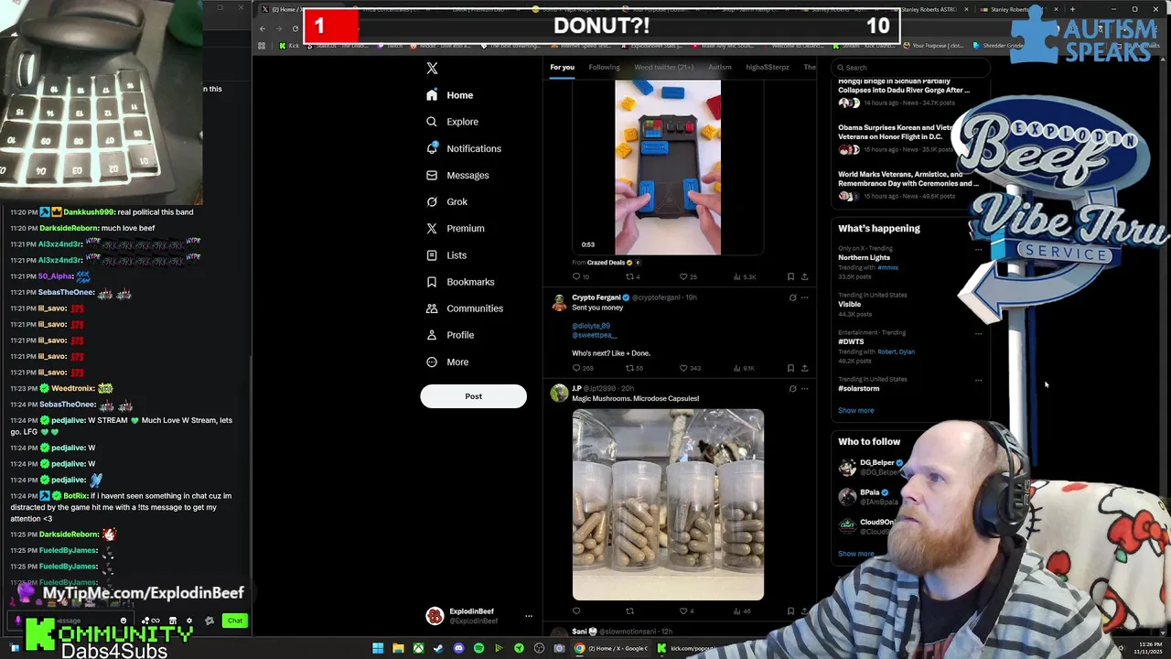This screenshot has width=1171, height=659.
Task: Open more options on Crypto Fergani's post
Action: tap(805, 297)
